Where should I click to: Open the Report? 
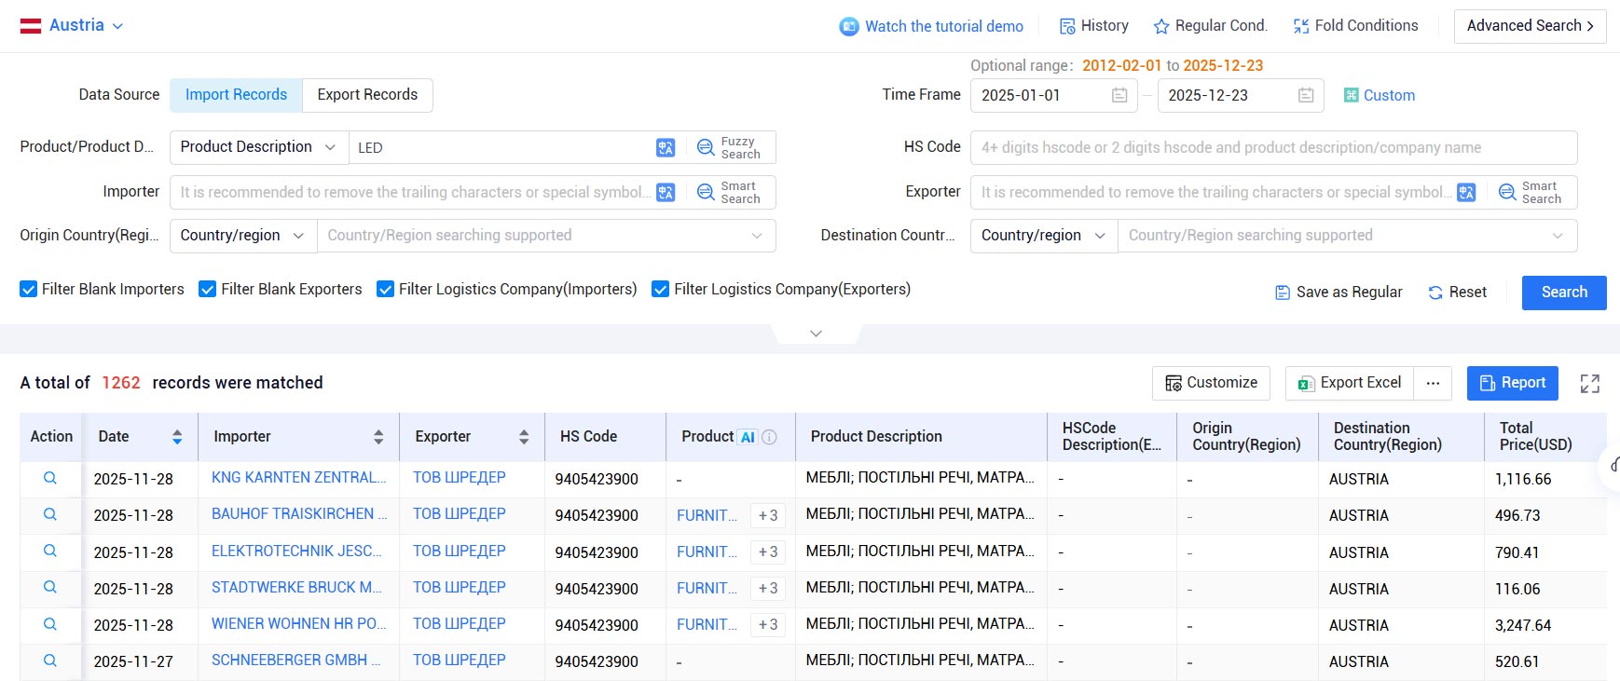click(x=1513, y=383)
